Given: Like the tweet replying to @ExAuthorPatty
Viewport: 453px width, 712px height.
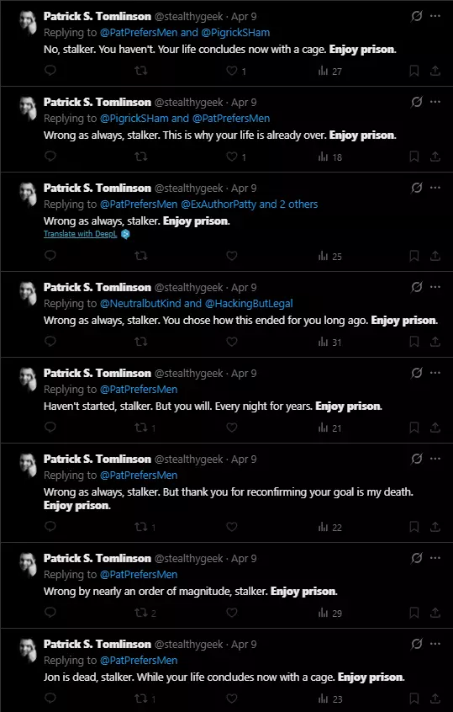Looking at the screenshot, I should point(232,256).
